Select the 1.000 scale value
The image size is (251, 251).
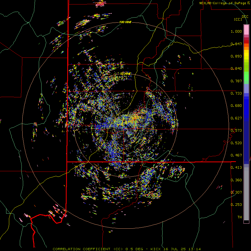tap(236, 31)
